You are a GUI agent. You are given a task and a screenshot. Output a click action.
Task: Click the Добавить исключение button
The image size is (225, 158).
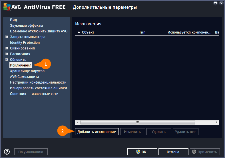(97, 132)
